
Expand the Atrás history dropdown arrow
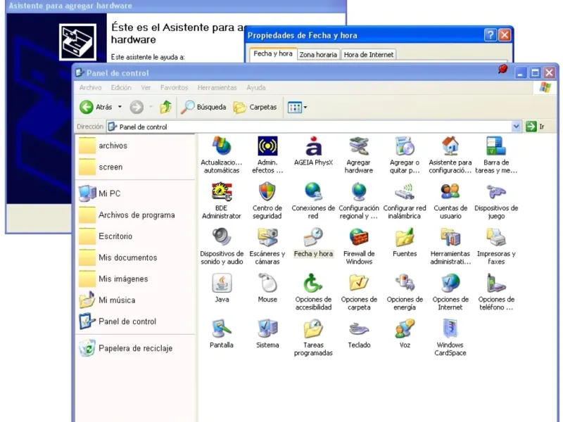[120, 107]
